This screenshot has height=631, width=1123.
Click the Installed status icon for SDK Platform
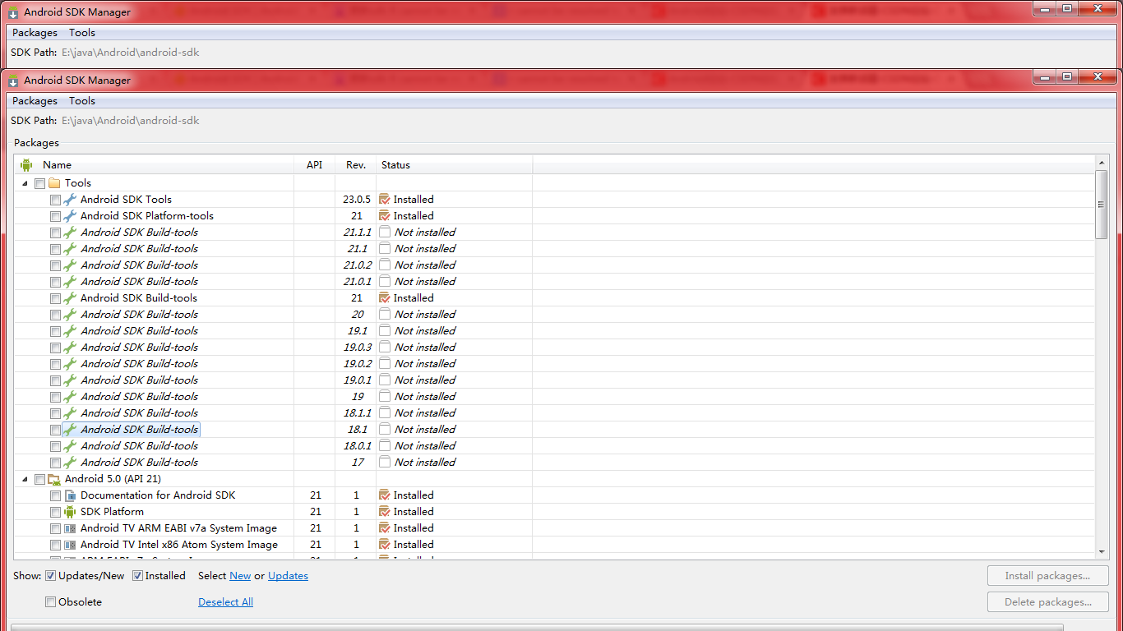pyautogui.click(x=384, y=511)
